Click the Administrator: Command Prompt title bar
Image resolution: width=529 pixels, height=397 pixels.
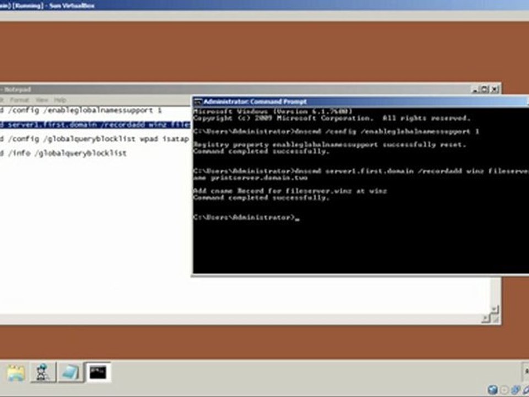point(360,101)
